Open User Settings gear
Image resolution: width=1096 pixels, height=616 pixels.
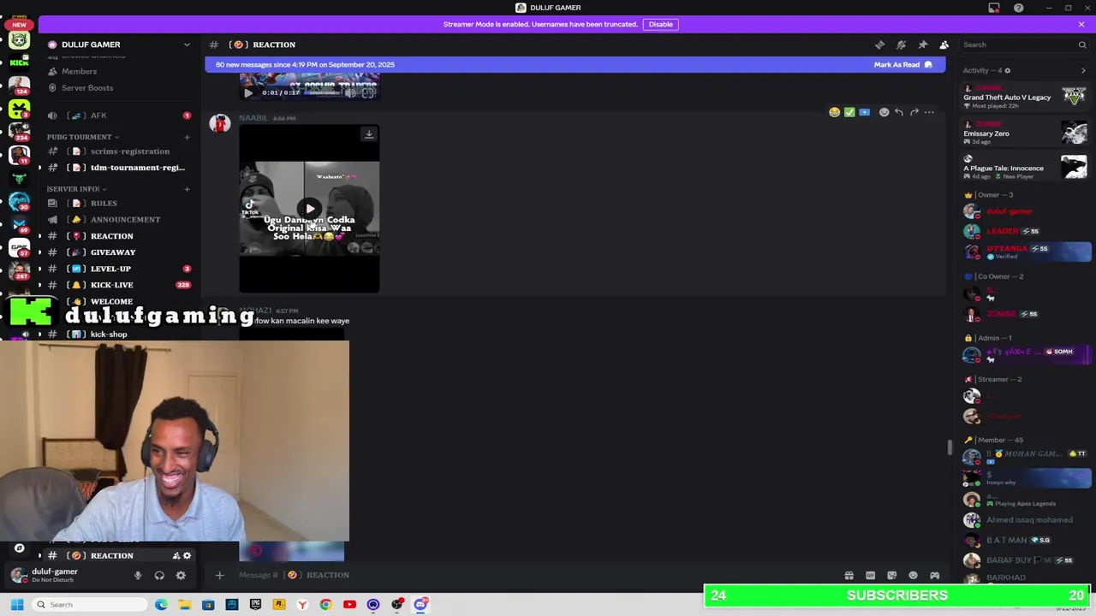pyautogui.click(x=181, y=576)
